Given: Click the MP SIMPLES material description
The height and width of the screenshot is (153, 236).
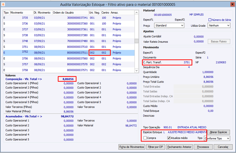Looking at the screenshot, I should 196,15.
